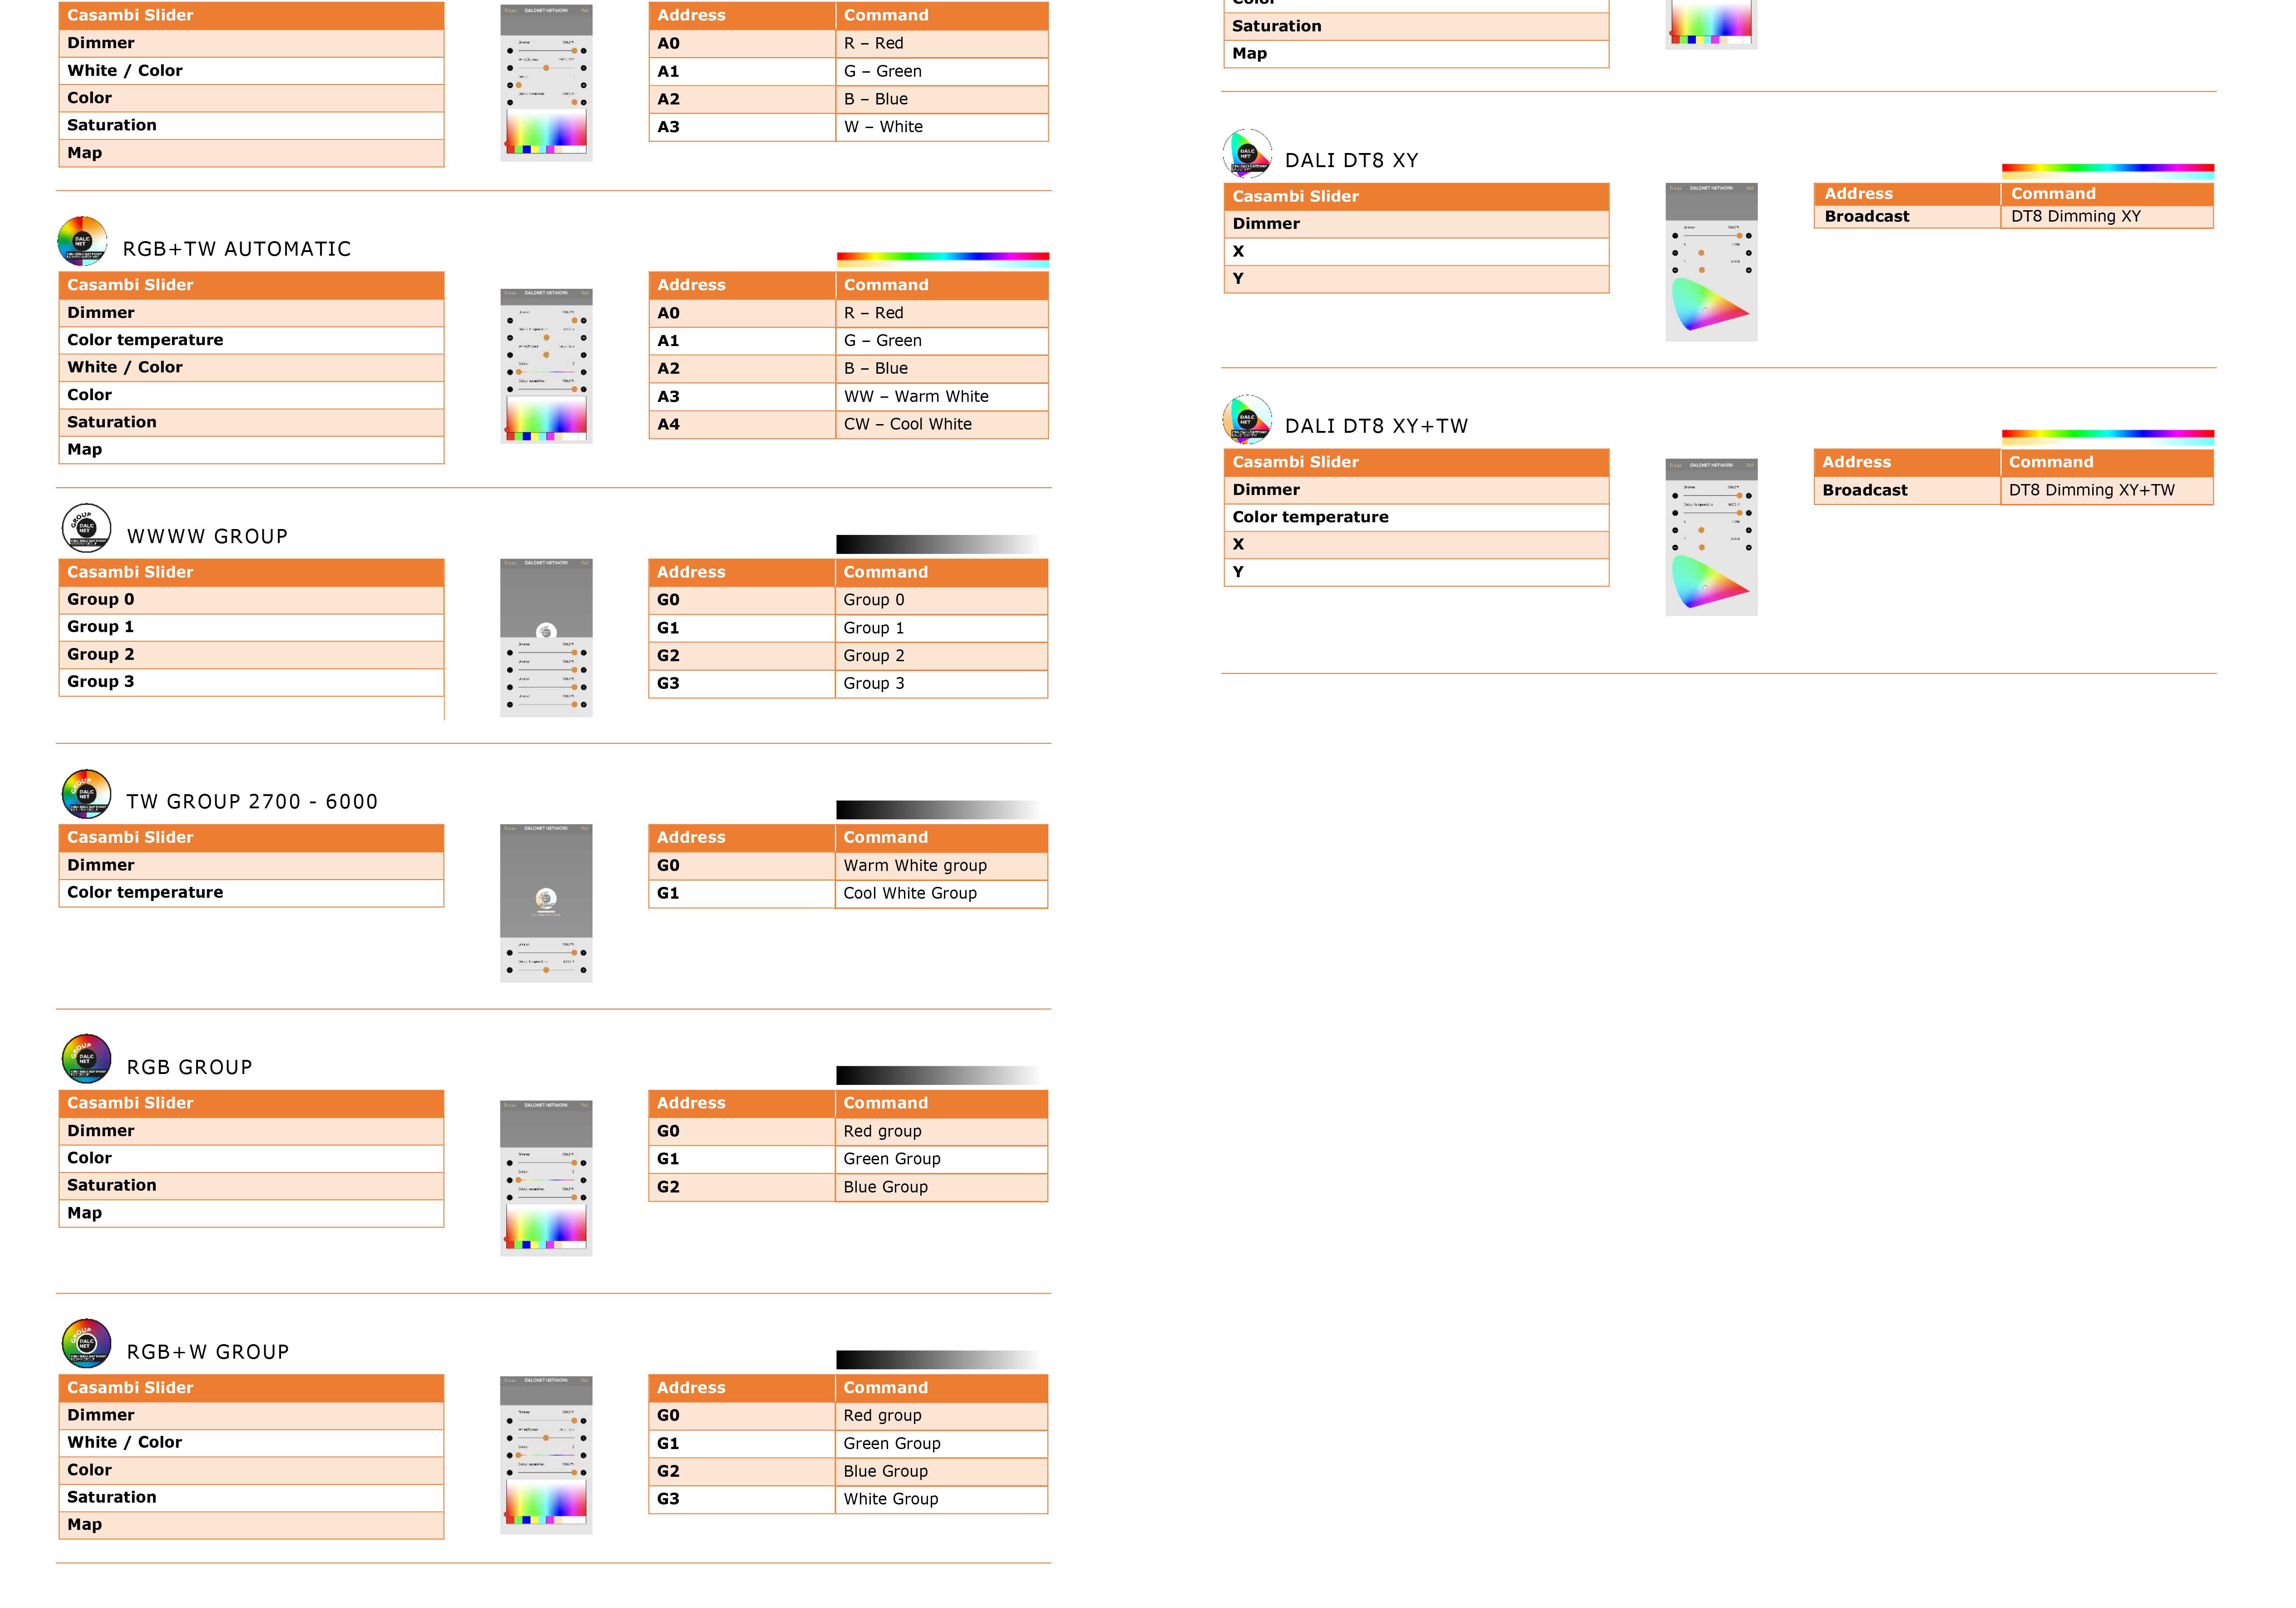Select the 'TW GROUP 2700 - 6000' heading

tap(252, 802)
